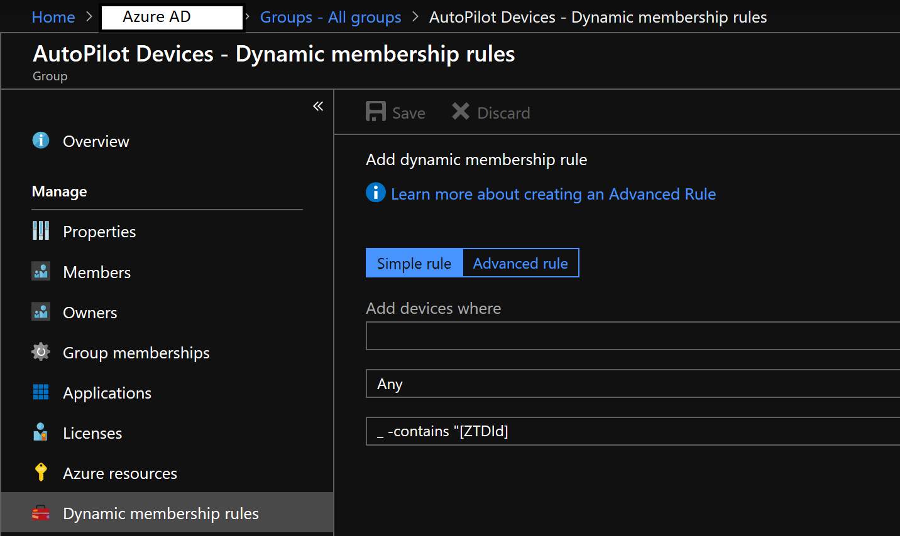Click the Discard X icon
900x536 pixels.
[461, 111]
